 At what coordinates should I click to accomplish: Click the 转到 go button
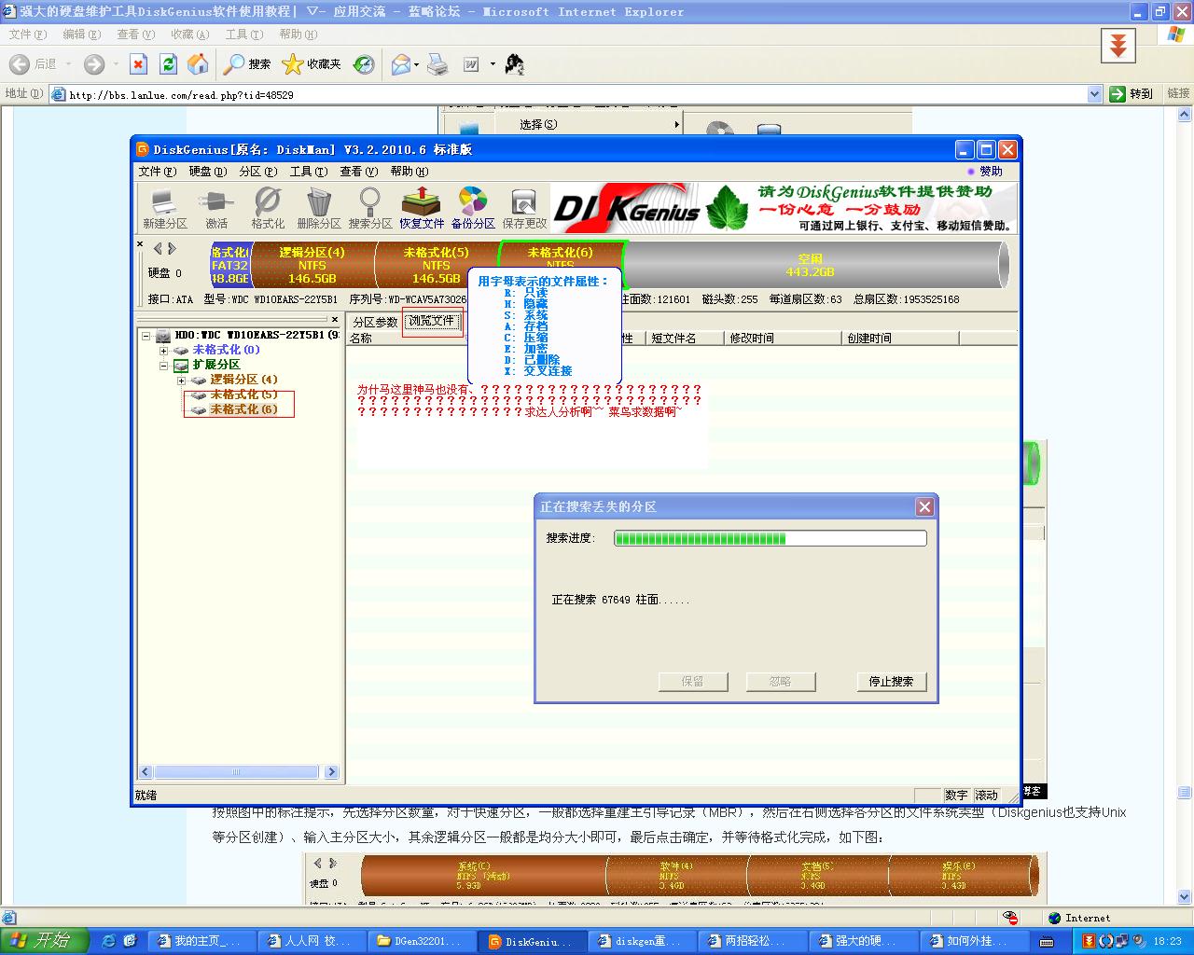1132,94
